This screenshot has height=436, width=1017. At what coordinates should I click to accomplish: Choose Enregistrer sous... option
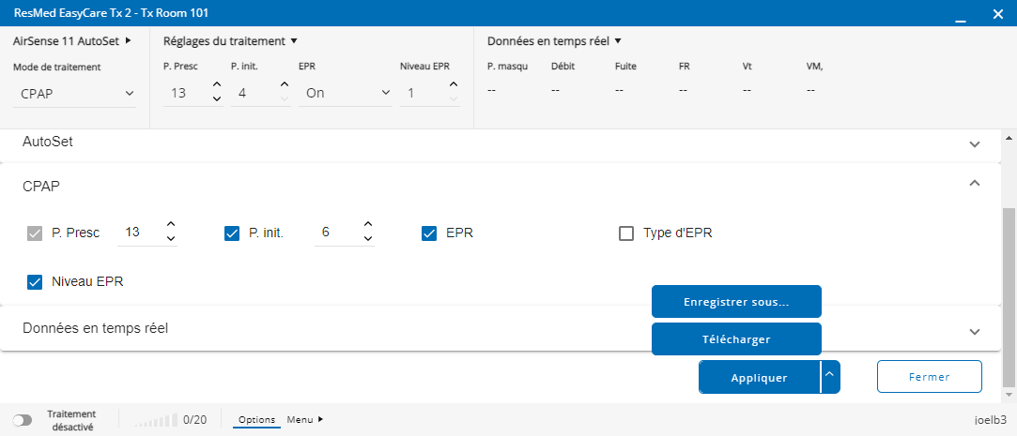click(x=737, y=302)
